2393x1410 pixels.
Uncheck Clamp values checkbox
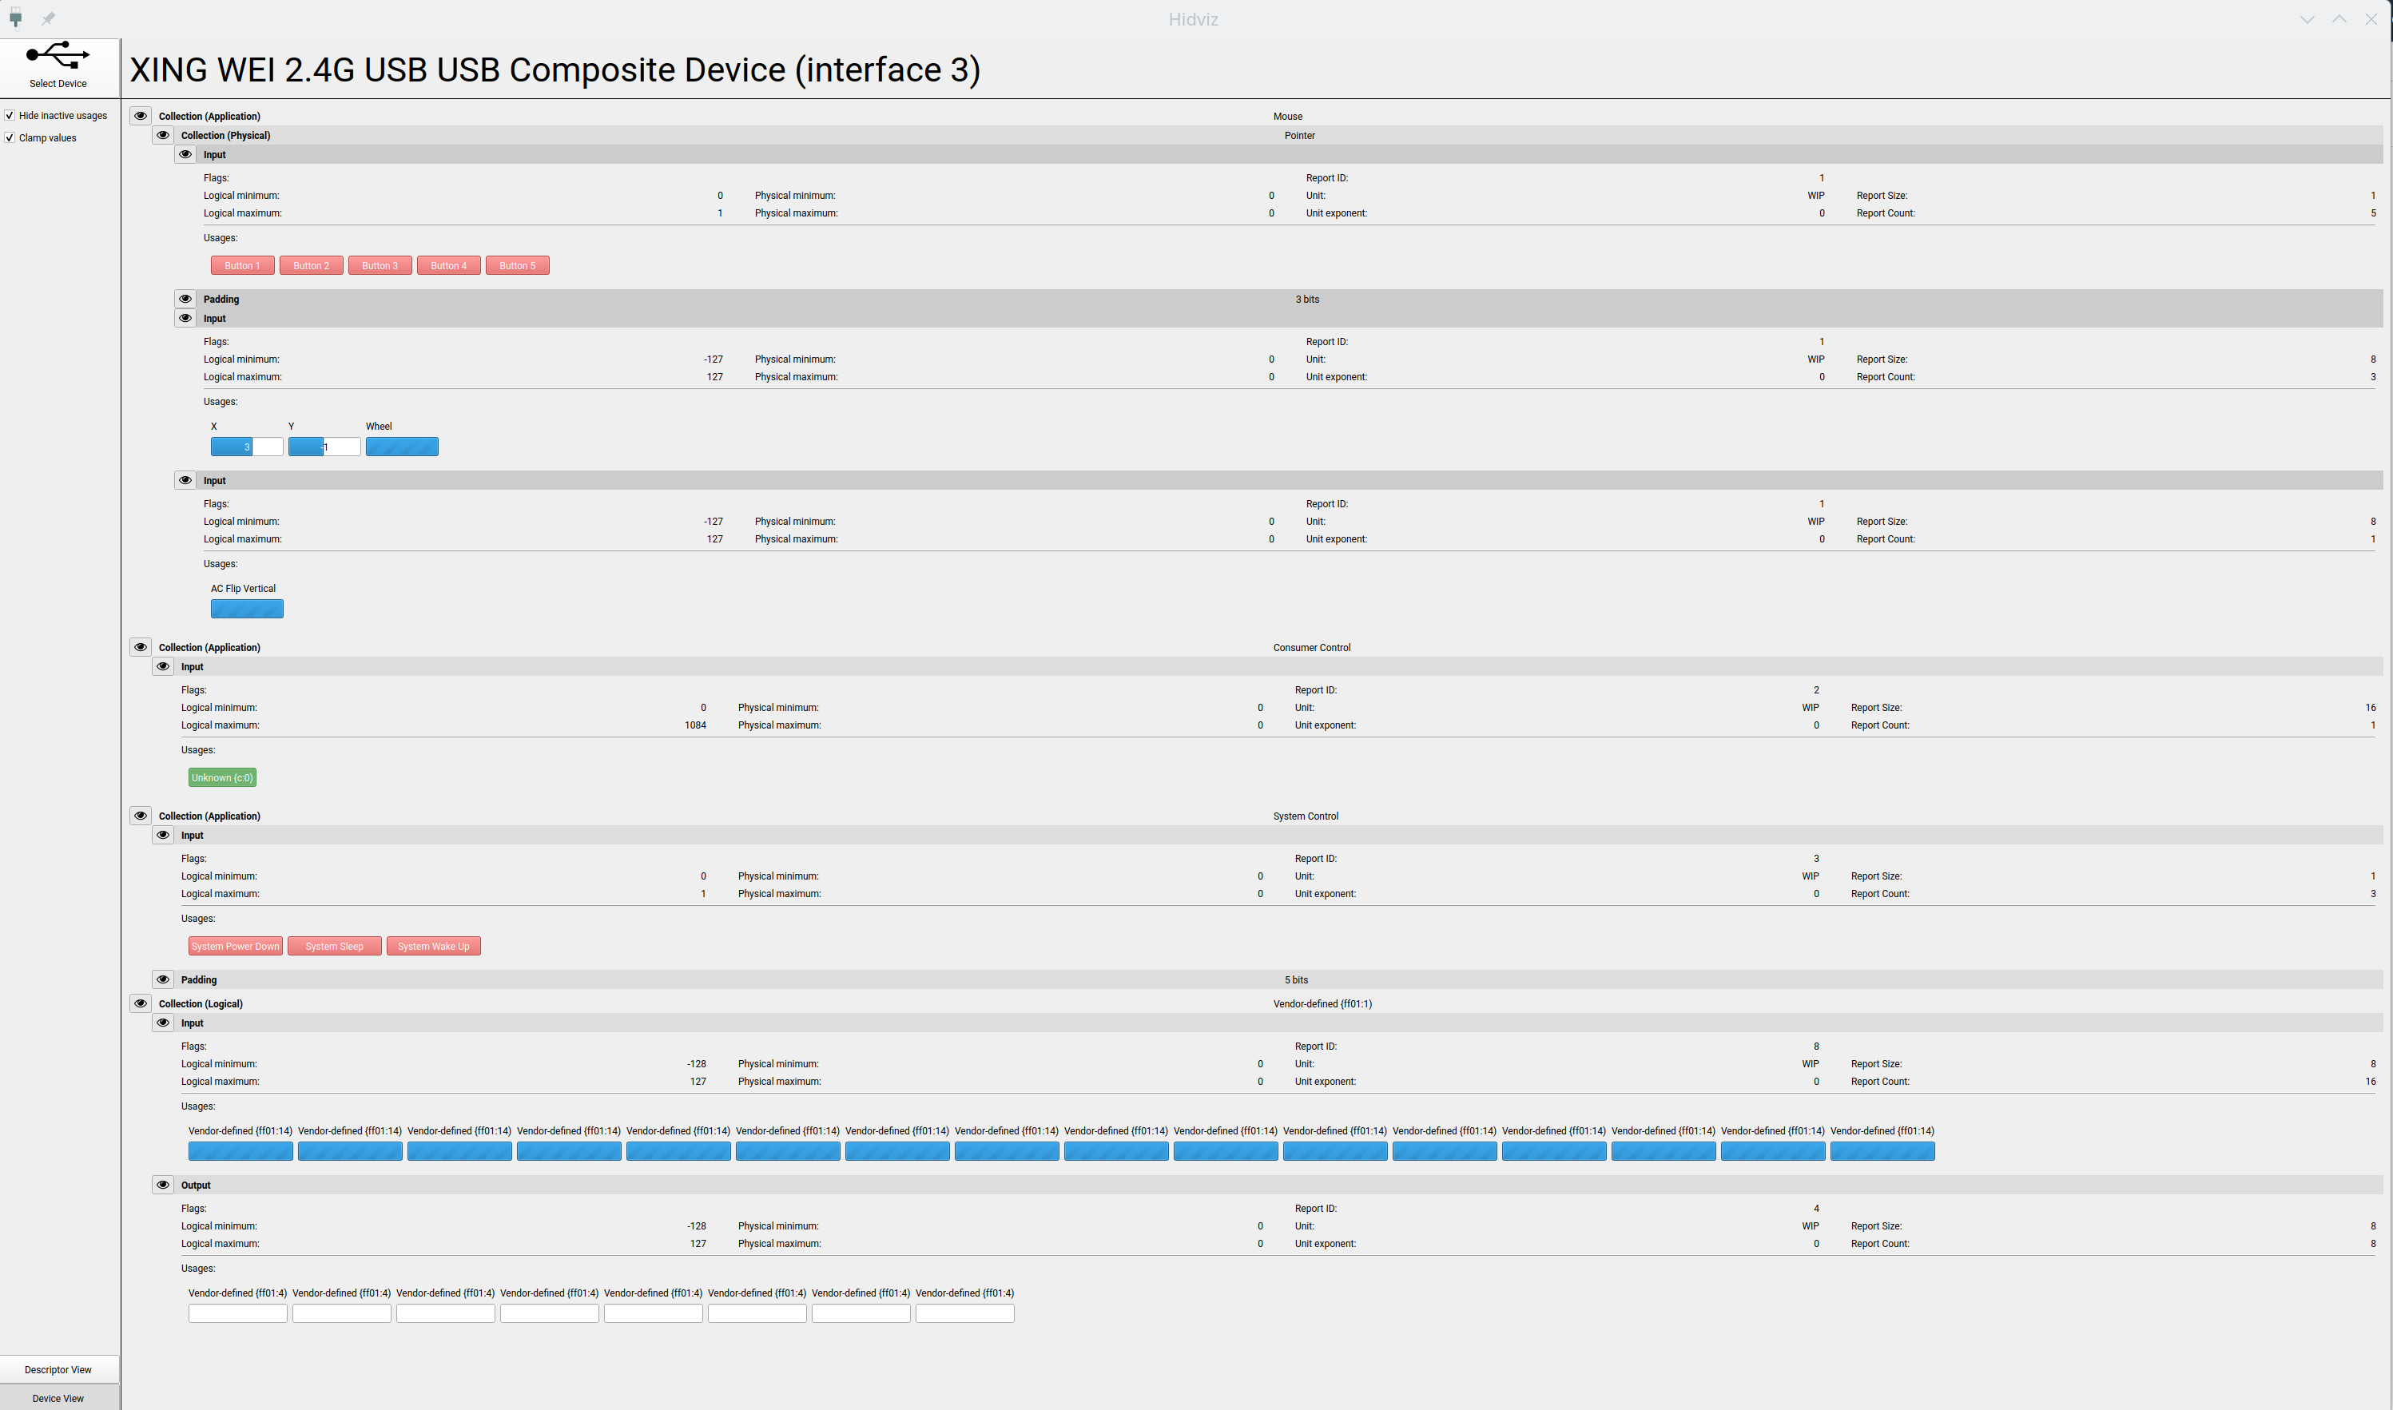10,137
